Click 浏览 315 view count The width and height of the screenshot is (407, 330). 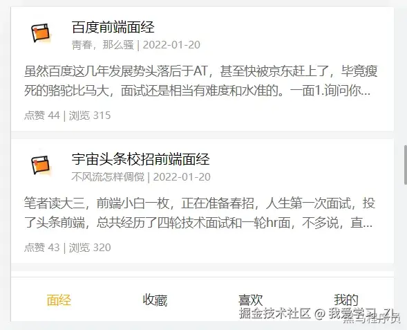pyautogui.click(x=90, y=116)
